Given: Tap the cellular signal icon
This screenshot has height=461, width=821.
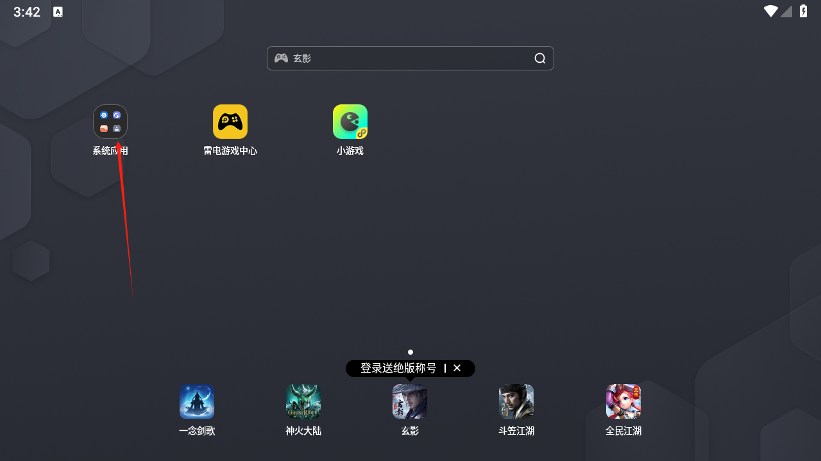Looking at the screenshot, I should 786,12.
